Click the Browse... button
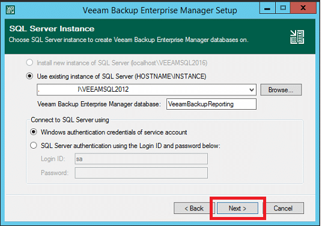 point(281,90)
